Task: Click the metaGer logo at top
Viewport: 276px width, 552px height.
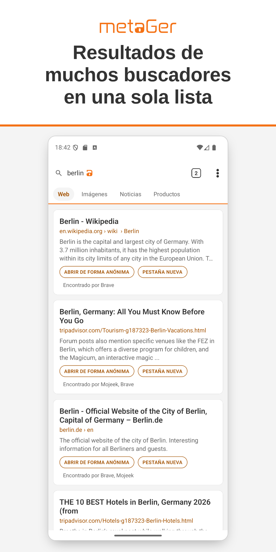Action: (x=138, y=26)
